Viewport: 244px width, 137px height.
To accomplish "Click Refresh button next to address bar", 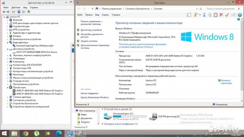I will tap(201, 9).
